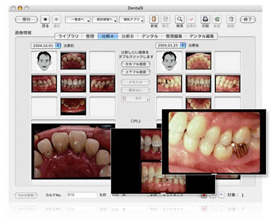Select the face thumbnail under 2004.10.01

(x=44, y=61)
